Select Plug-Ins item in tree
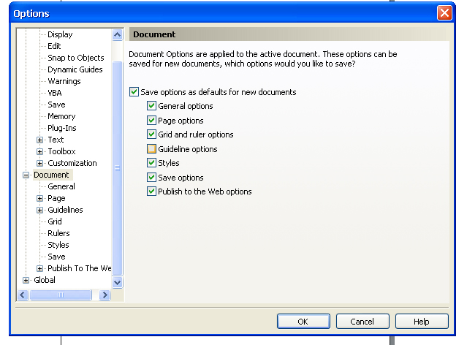Viewport: 467px width, 345px height. [62, 128]
